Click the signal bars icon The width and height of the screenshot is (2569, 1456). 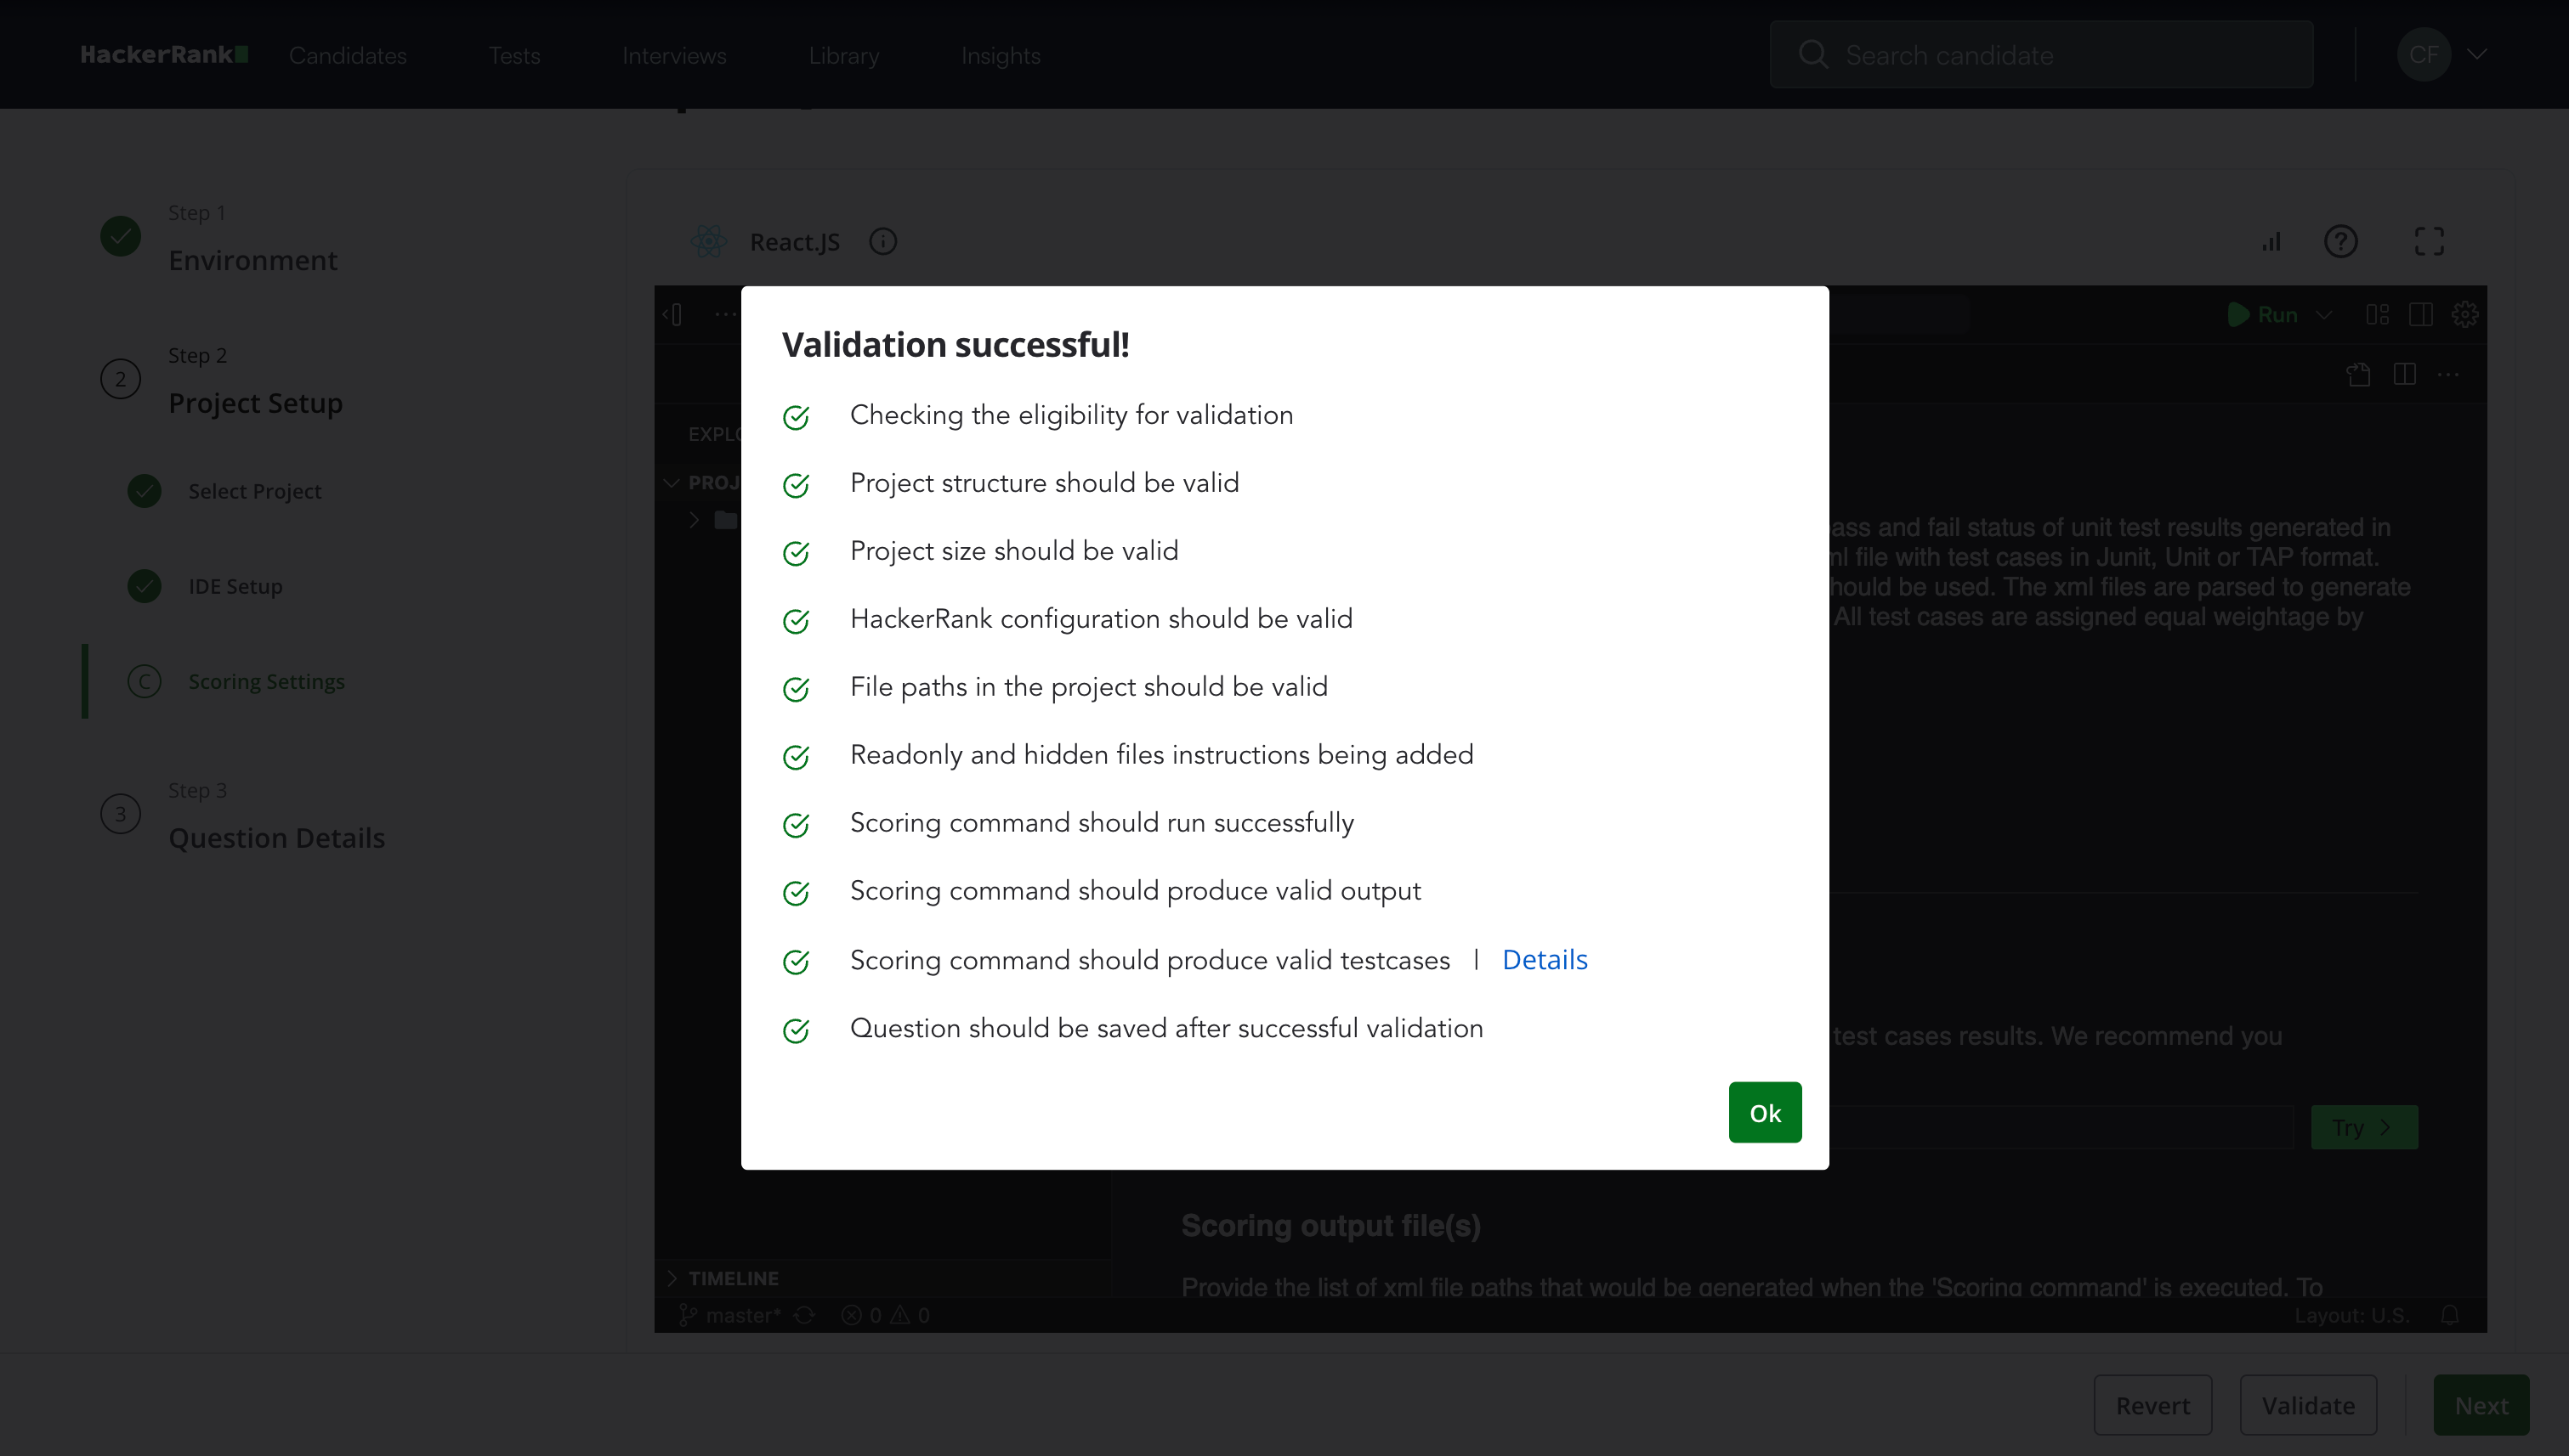2271,242
